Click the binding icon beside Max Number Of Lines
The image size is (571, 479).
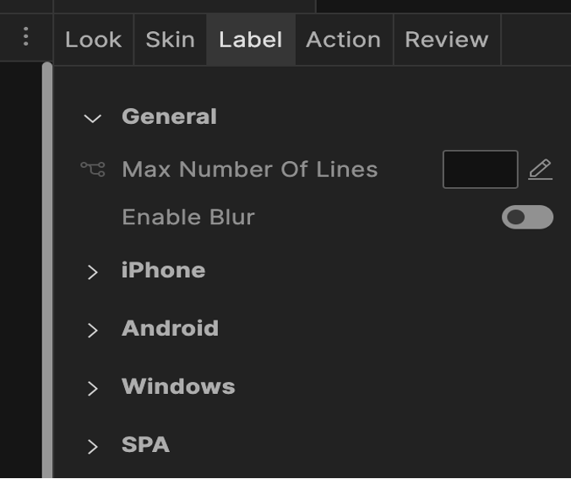[x=93, y=169]
